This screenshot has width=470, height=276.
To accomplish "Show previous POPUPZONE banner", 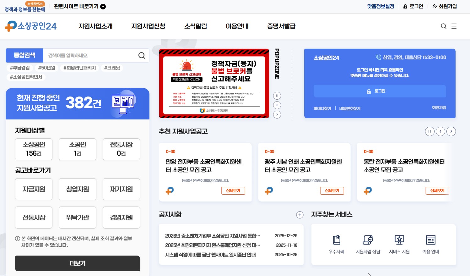I will coord(277,105).
